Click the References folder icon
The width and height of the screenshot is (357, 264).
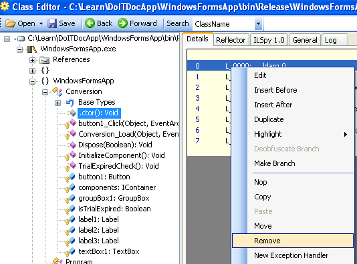click(x=45, y=60)
